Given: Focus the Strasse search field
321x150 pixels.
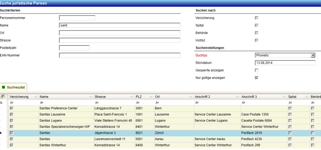Looking at the screenshot, I should pos(120,40).
